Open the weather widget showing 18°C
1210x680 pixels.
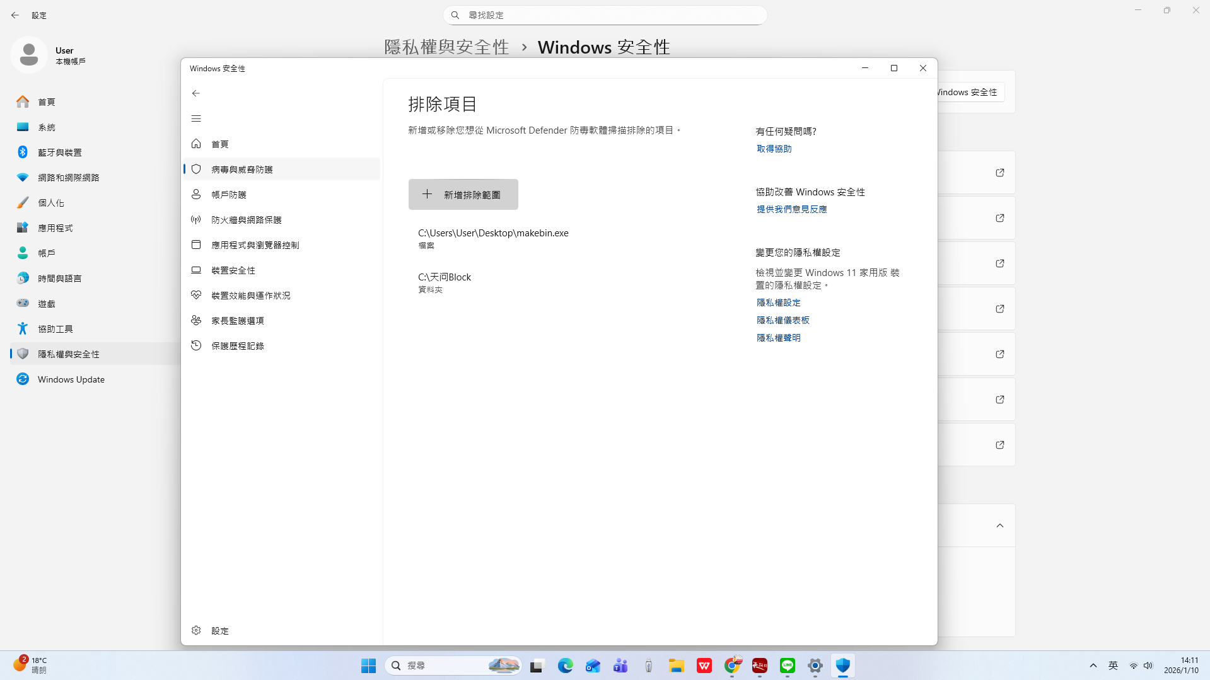click(x=30, y=666)
